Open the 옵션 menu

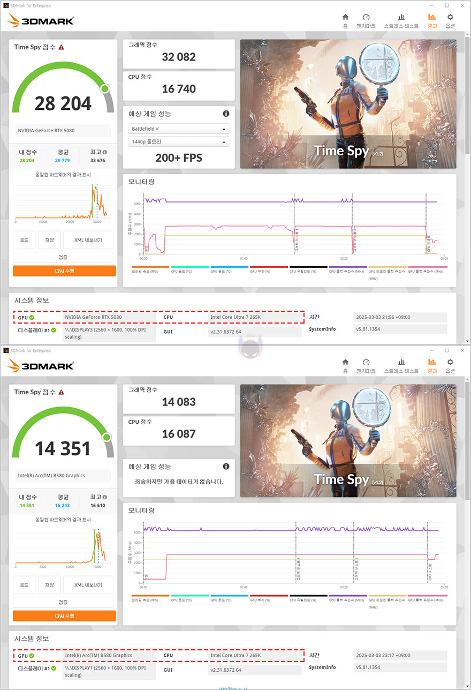coord(450,19)
